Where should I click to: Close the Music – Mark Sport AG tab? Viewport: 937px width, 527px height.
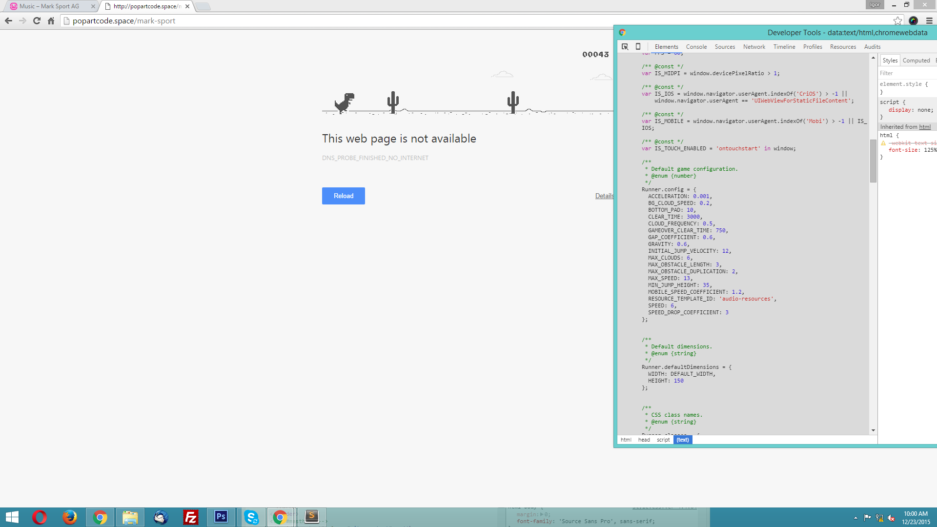93,6
